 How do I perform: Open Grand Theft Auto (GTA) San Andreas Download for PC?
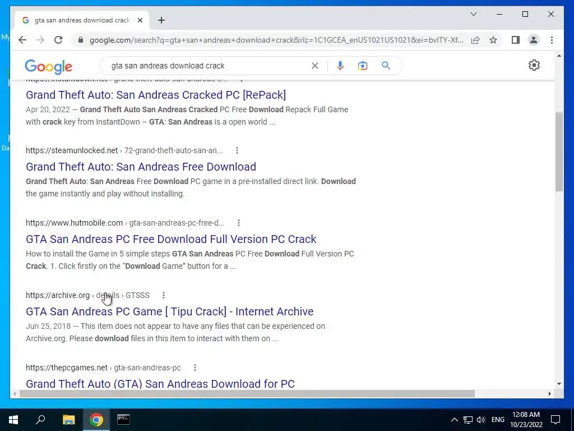(x=160, y=384)
